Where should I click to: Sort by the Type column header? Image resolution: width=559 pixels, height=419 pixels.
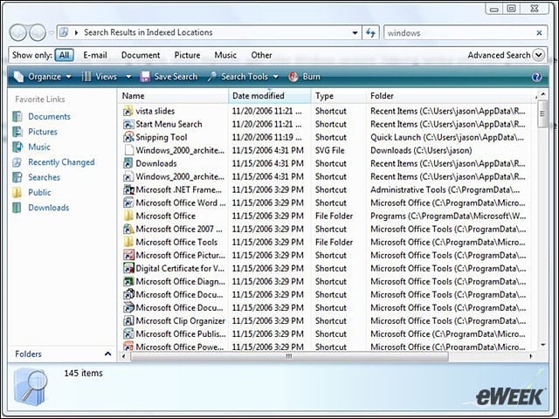(x=339, y=96)
